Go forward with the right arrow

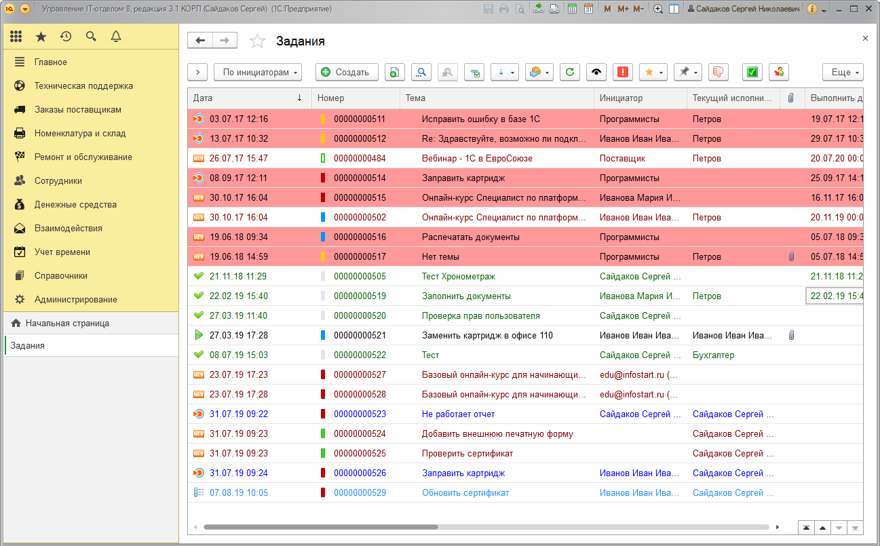click(x=225, y=41)
